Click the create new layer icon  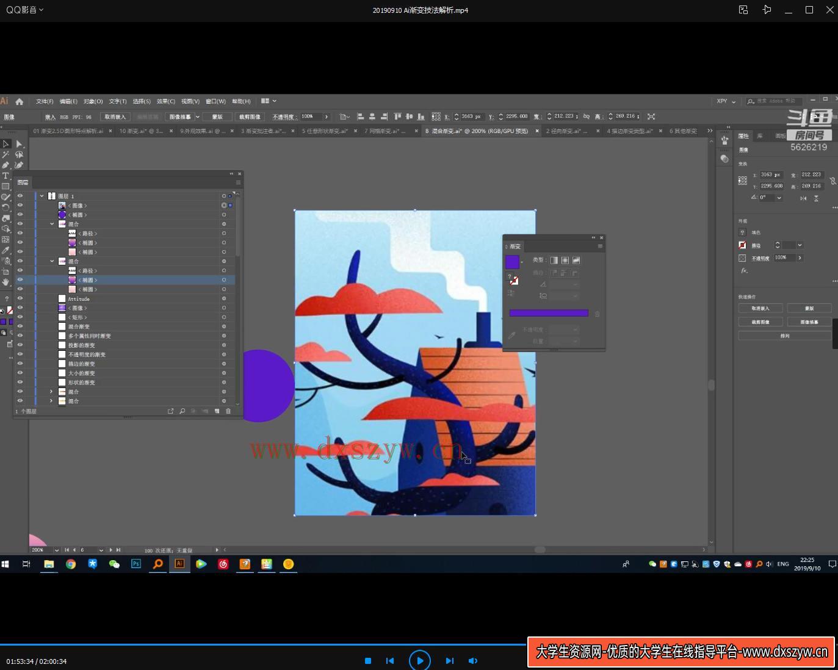pyautogui.click(x=217, y=411)
